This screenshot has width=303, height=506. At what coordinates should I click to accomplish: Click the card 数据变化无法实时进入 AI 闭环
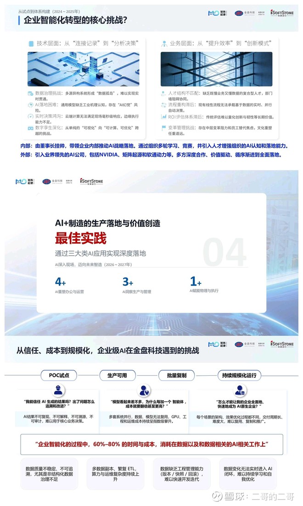click(248, 474)
